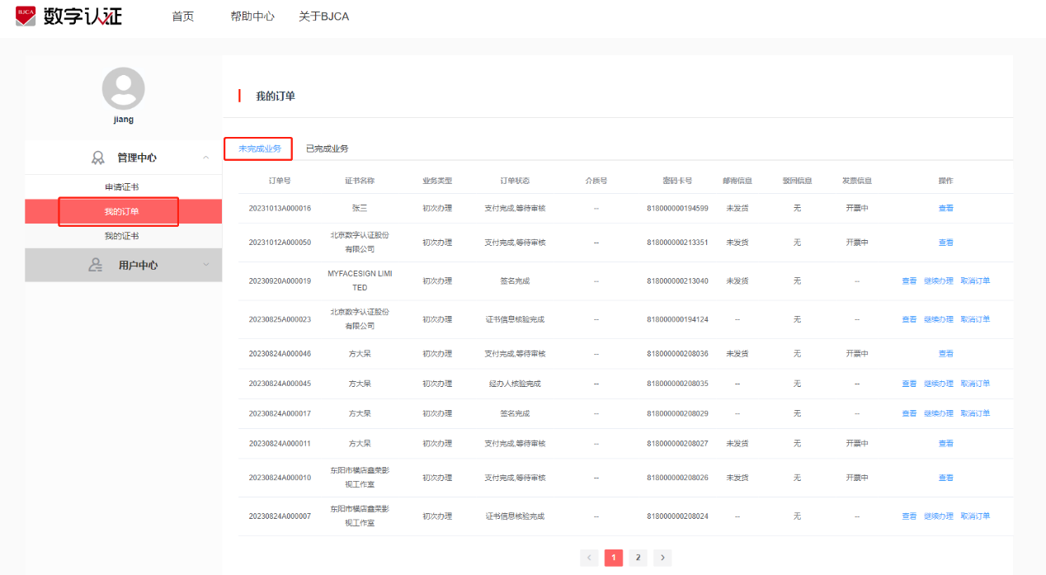Click the 我的订单 page heading
Screen dimensions: 1046x575
click(x=276, y=97)
